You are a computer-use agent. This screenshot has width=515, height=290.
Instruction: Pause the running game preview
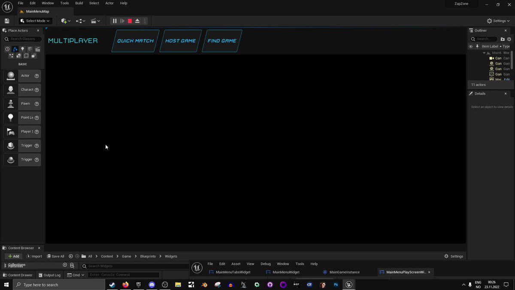(114, 21)
